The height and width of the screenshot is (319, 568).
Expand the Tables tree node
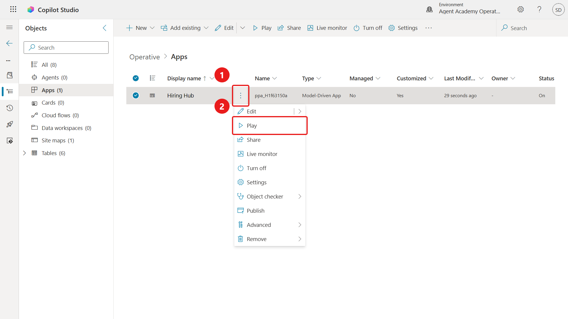(25, 153)
